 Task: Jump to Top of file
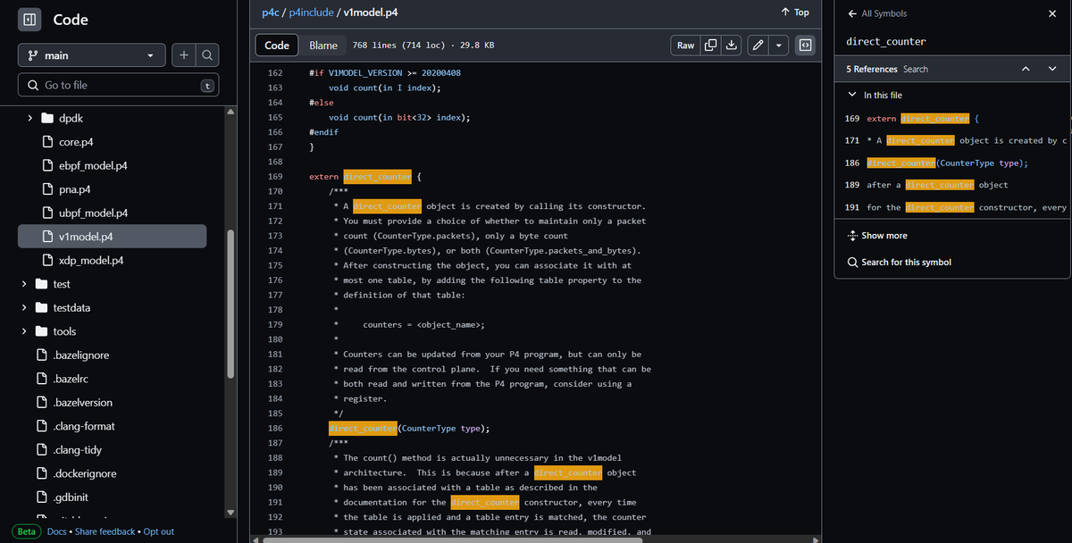[x=794, y=13]
